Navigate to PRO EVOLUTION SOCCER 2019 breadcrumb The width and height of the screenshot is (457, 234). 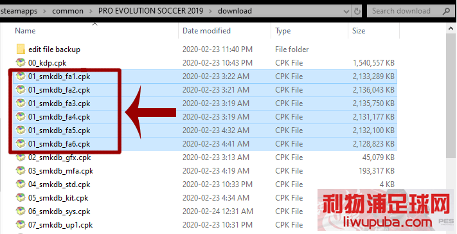(x=150, y=11)
